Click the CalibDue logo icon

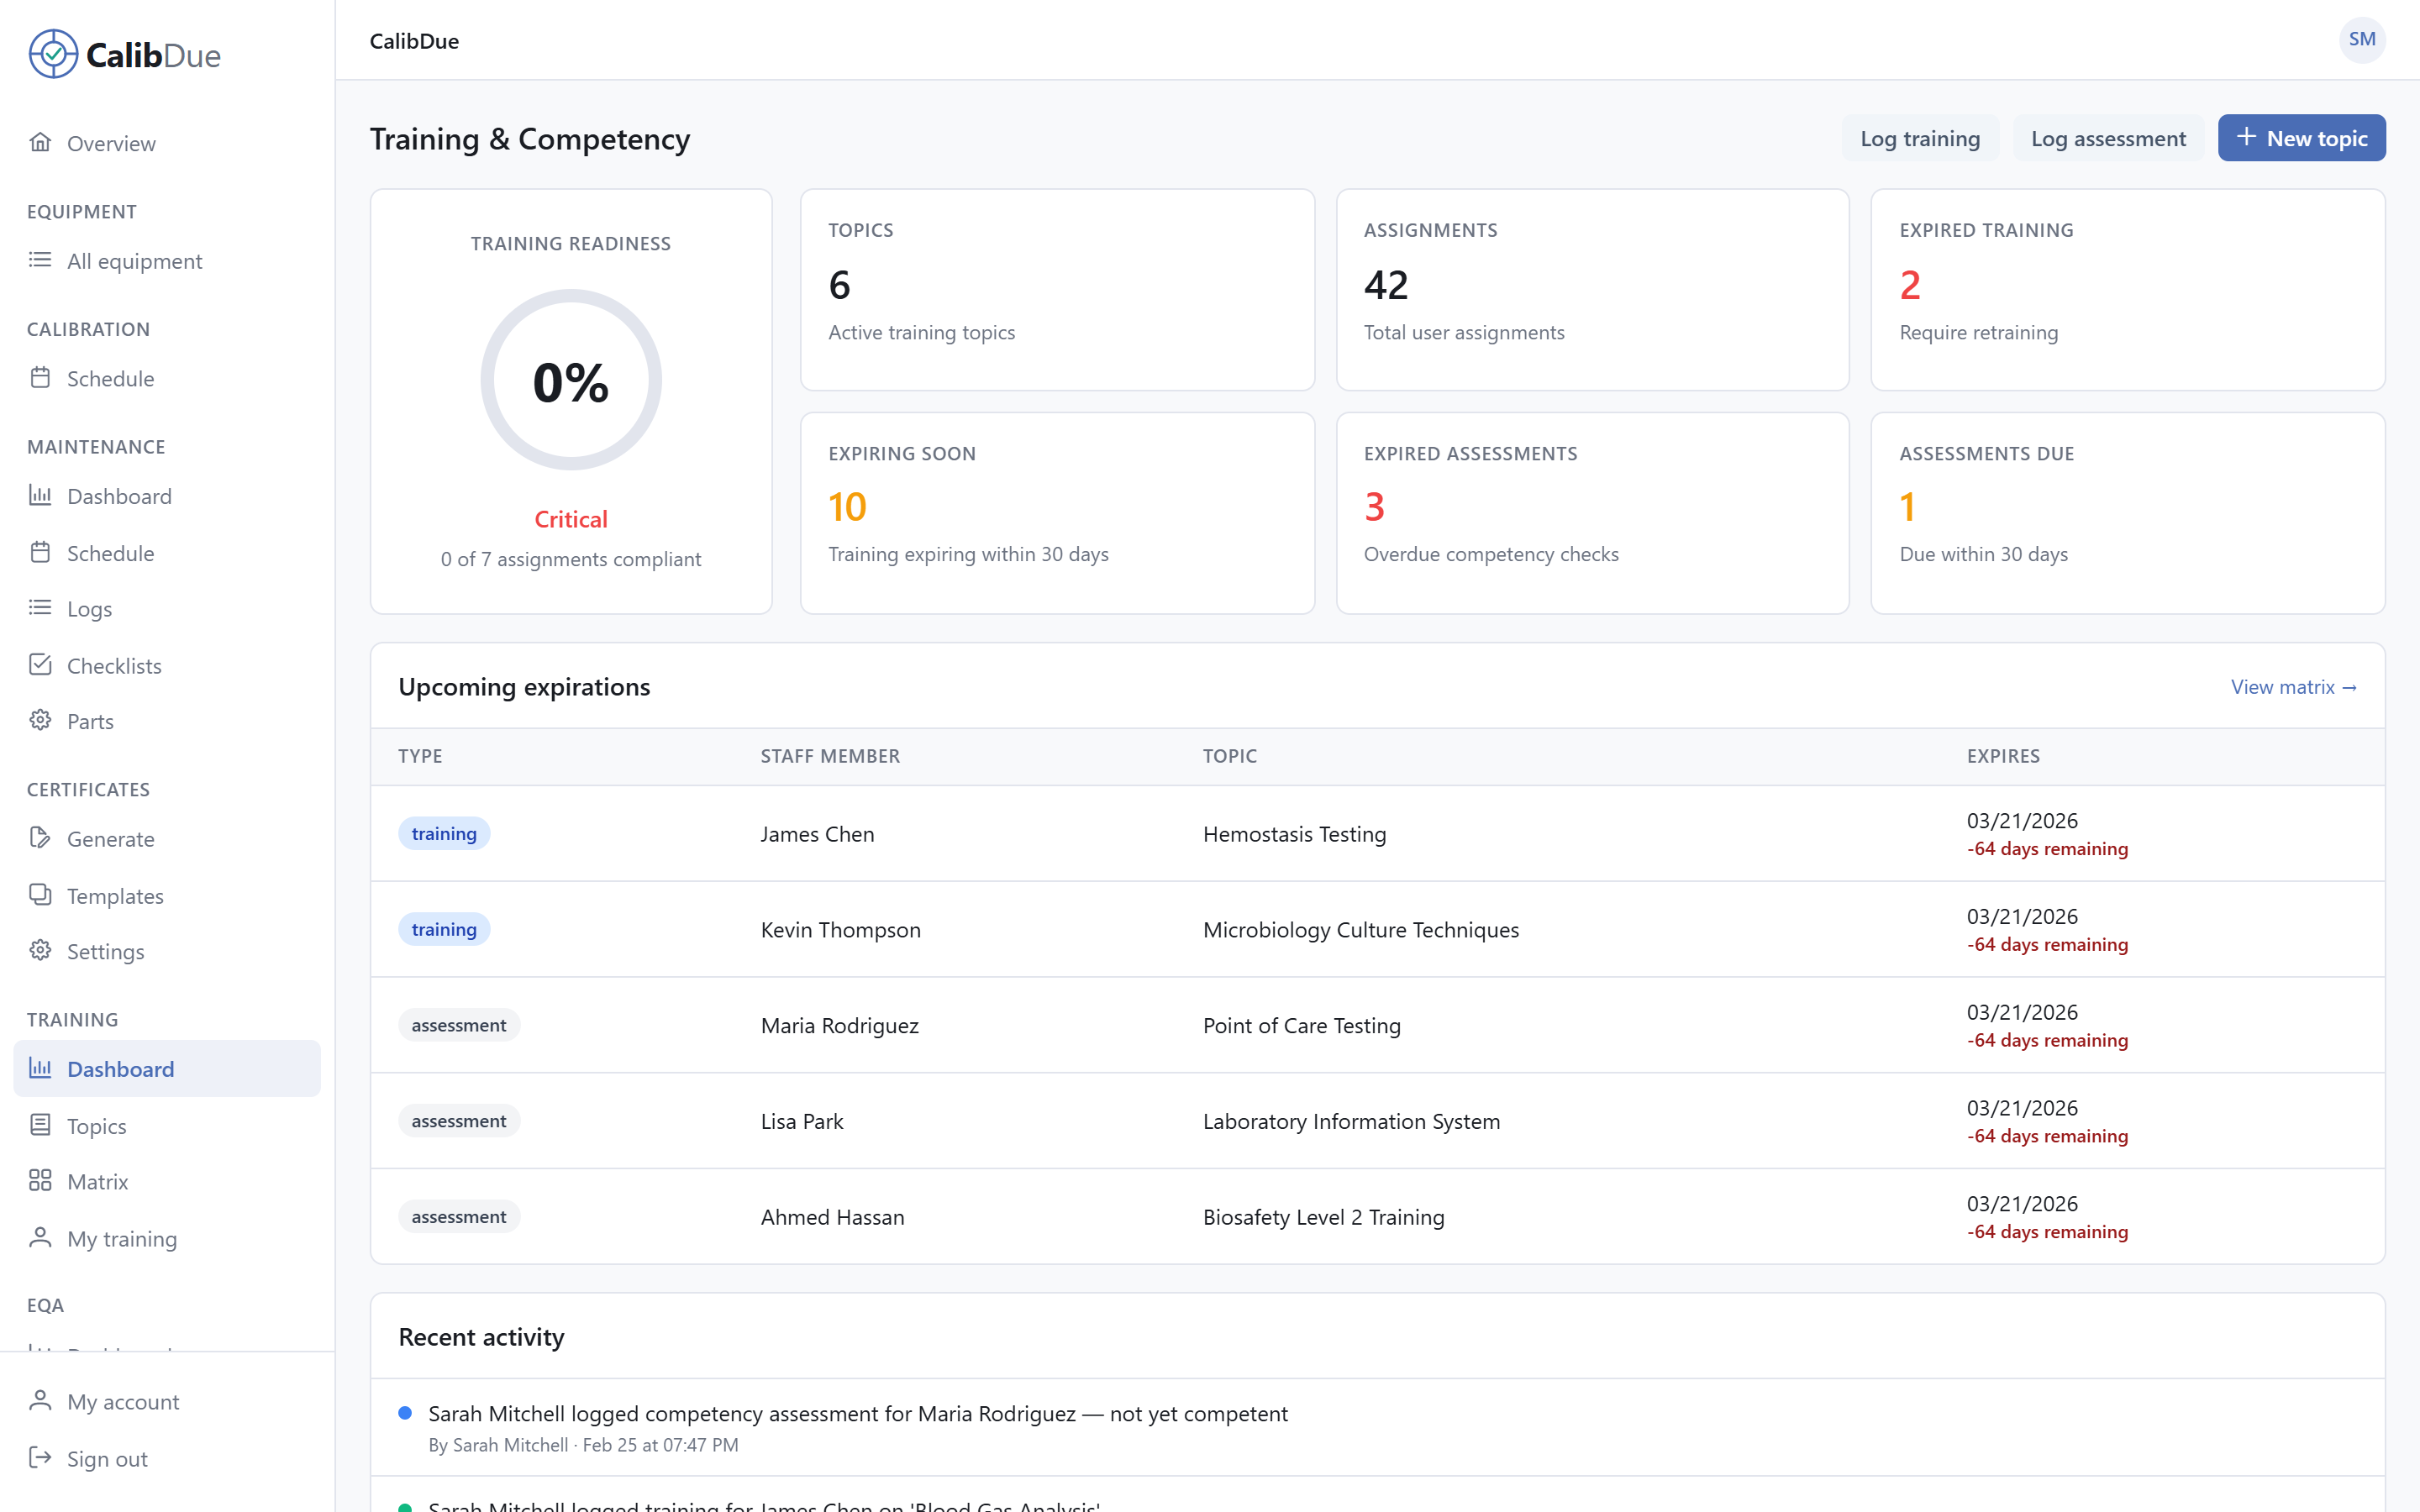point(53,54)
